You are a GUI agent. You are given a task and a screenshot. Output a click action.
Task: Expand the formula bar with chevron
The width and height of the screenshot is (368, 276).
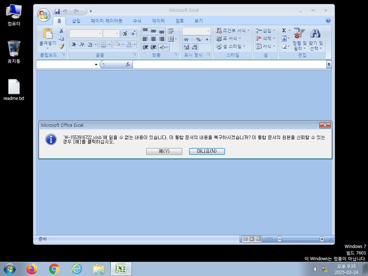(x=329, y=64)
